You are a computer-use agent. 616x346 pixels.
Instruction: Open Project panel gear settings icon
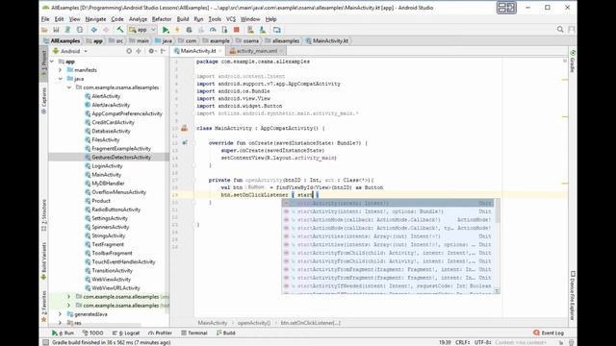pyautogui.click(x=151, y=51)
